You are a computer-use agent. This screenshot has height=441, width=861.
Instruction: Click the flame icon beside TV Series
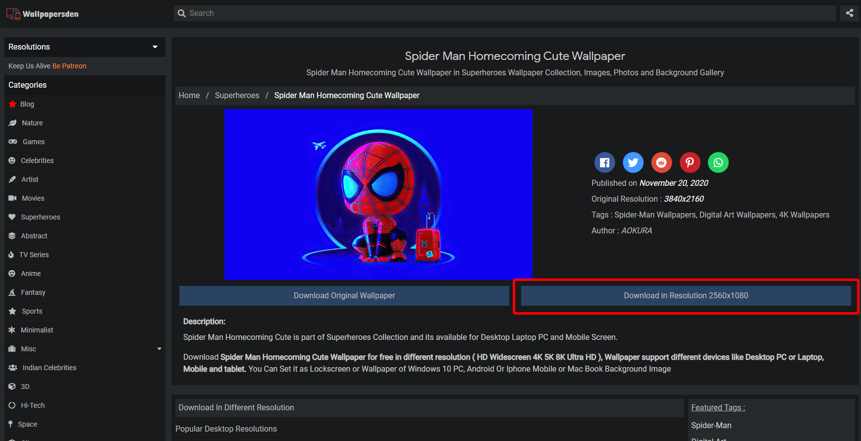click(x=11, y=255)
